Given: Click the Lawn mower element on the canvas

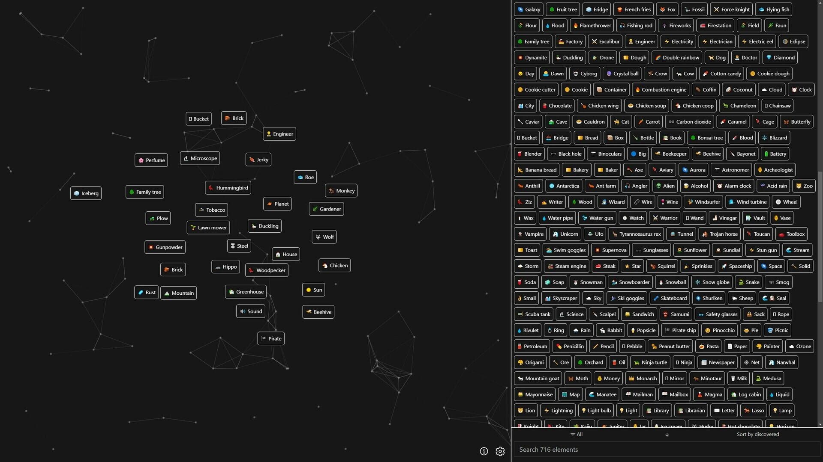Looking at the screenshot, I should [x=208, y=228].
